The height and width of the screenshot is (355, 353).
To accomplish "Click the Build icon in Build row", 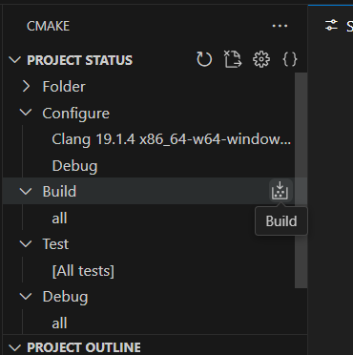I will tap(280, 191).
